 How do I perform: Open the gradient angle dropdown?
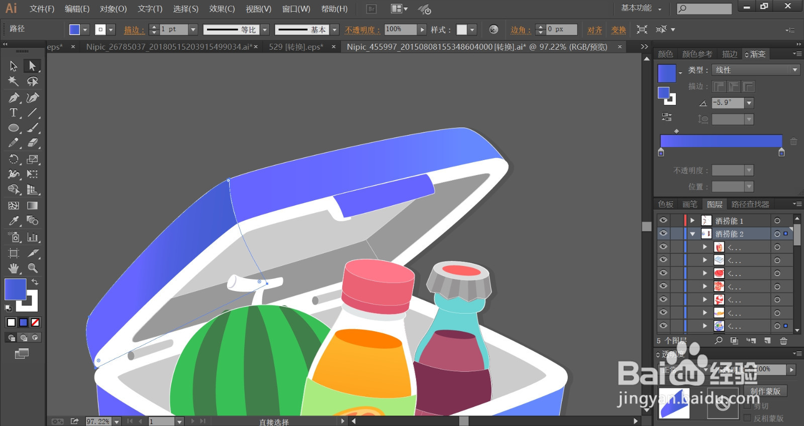tap(749, 103)
